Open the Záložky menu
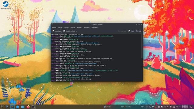The width and height of the screenshot is (194, 109). [x=73, y=27]
